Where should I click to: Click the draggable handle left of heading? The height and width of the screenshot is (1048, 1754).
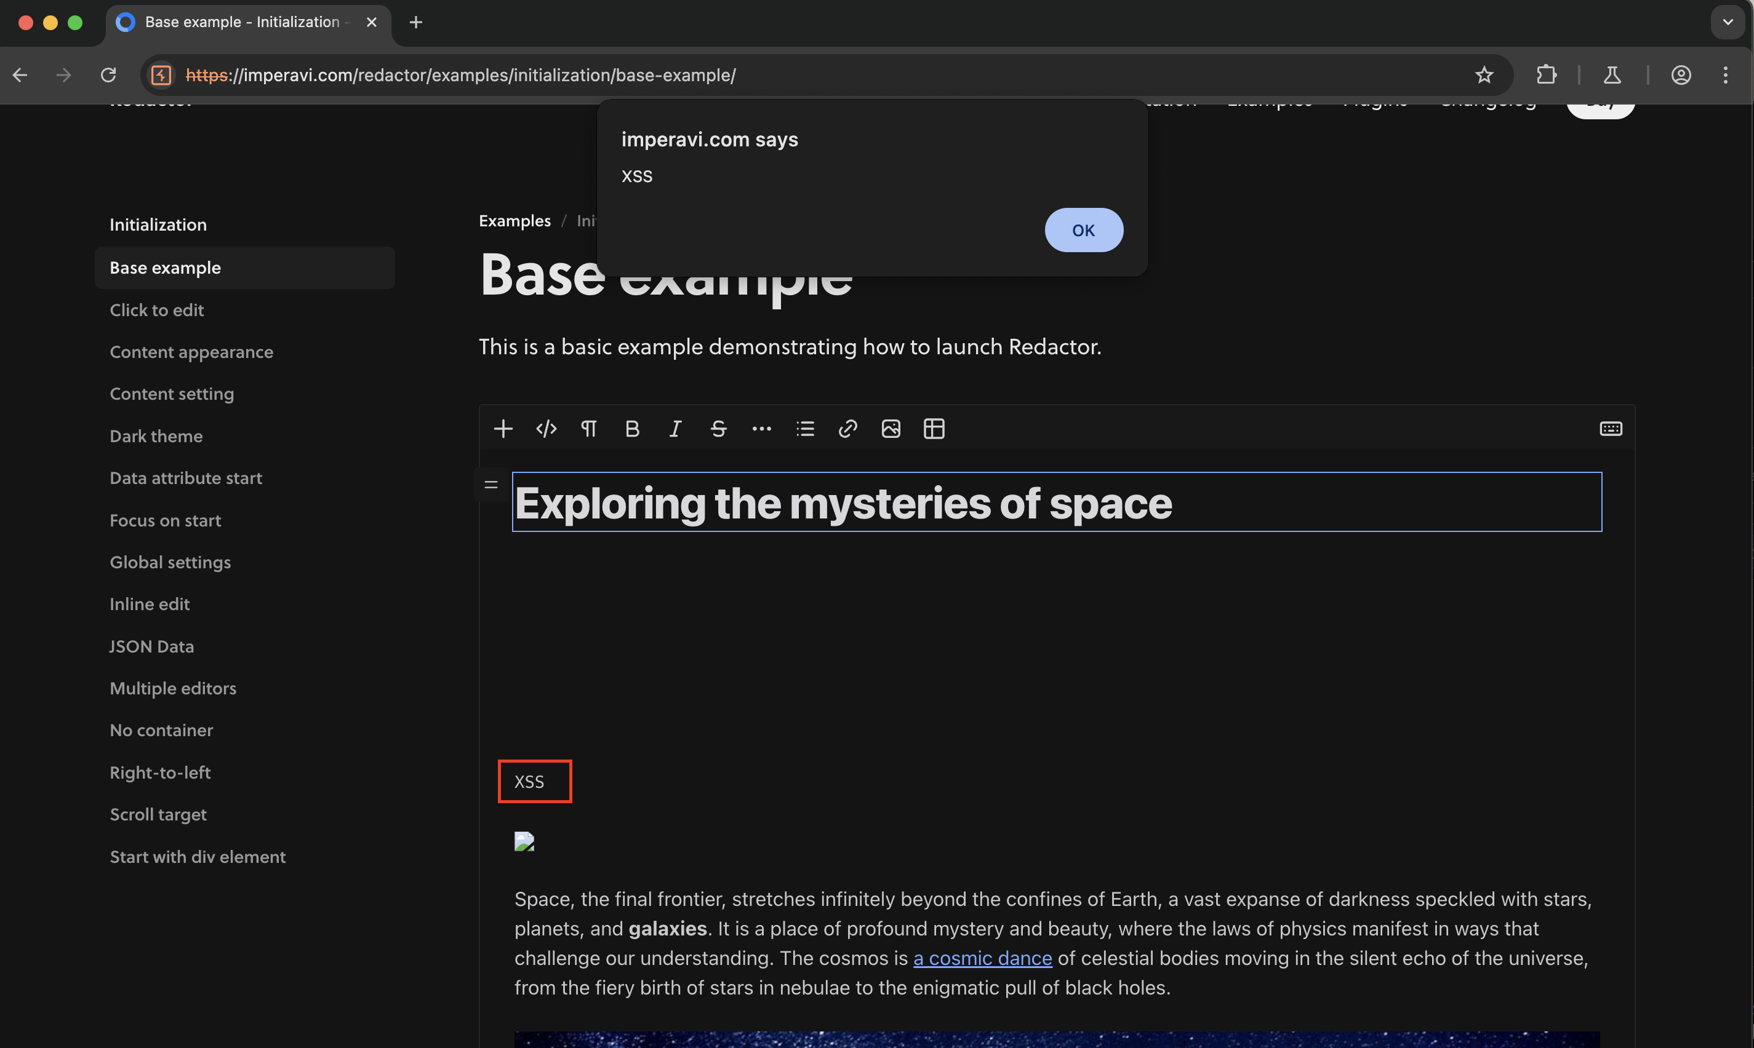pyautogui.click(x=491, y=485)
